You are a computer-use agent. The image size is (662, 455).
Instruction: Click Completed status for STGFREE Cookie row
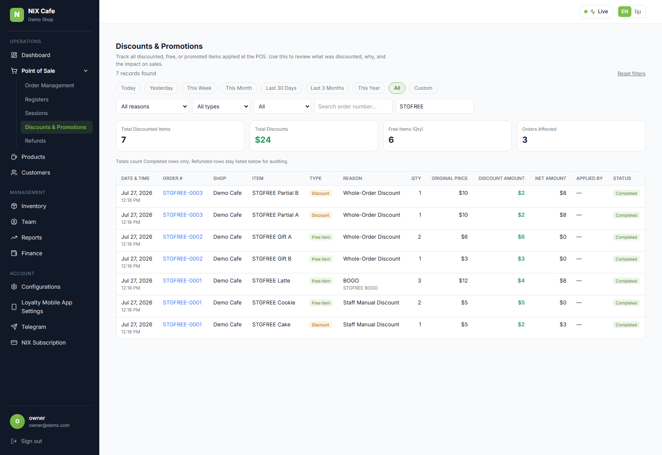[x=626, y=303]
